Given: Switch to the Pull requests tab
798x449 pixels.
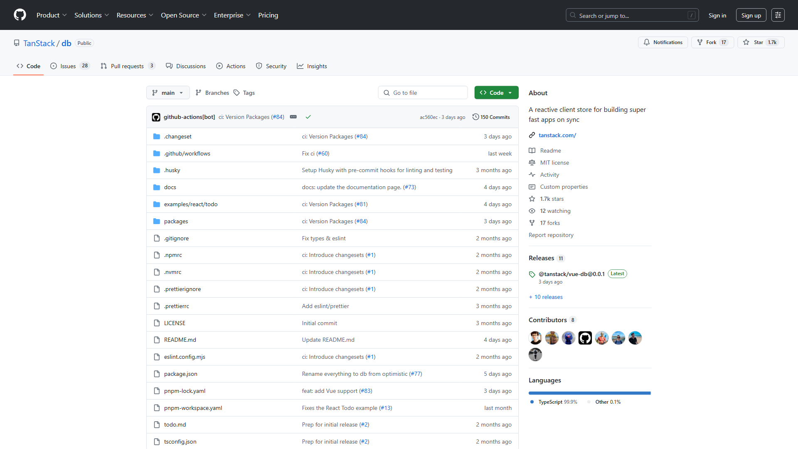Looking at the screenshot, I should [128, 66].
